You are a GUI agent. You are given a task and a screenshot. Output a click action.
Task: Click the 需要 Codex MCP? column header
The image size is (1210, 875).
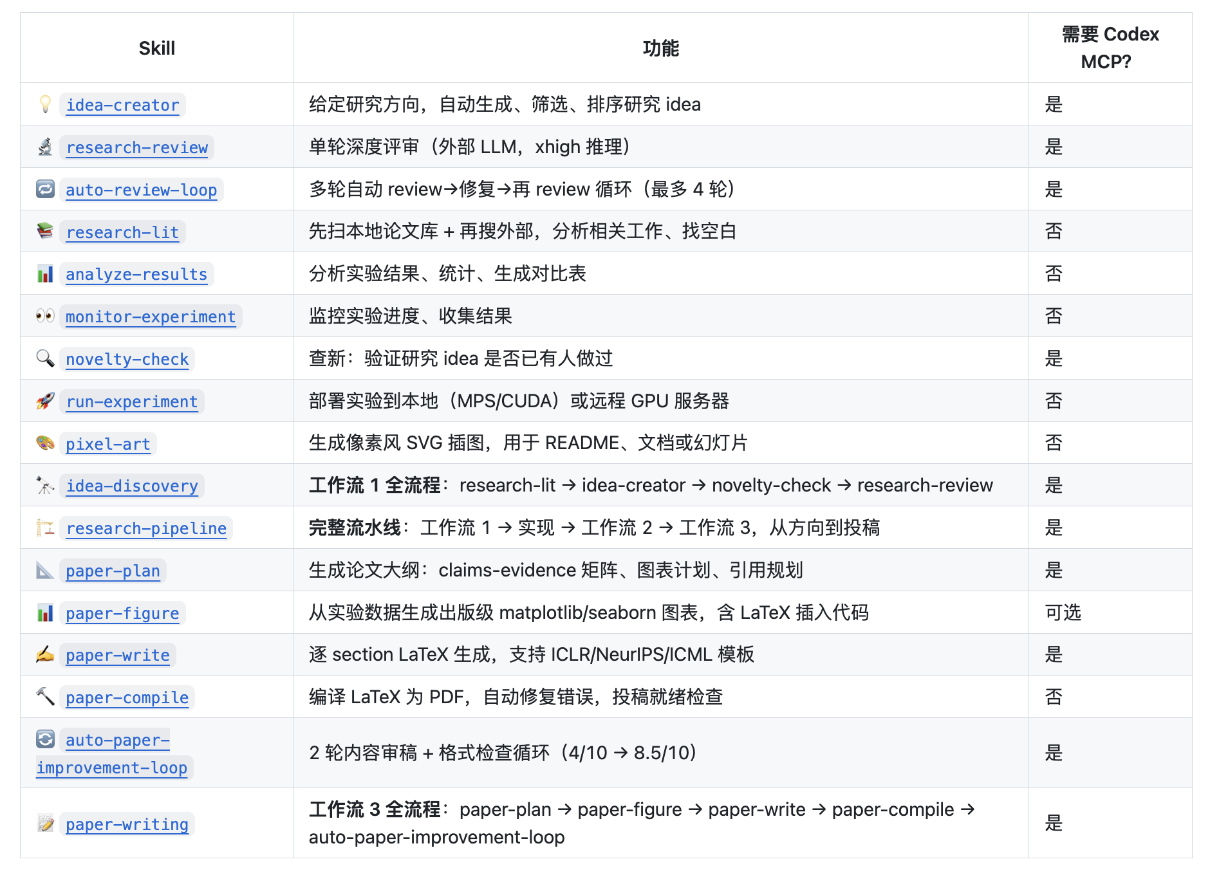click(1110, 48)
